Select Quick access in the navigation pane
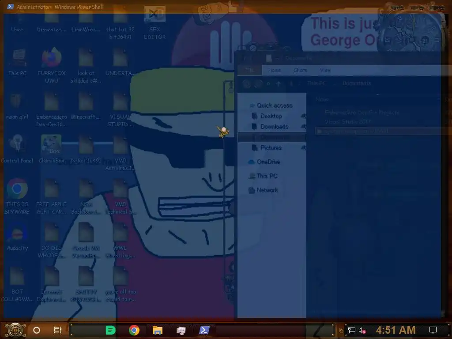Image resolution: width=452 pixels, height=339 pixels. 271,105
